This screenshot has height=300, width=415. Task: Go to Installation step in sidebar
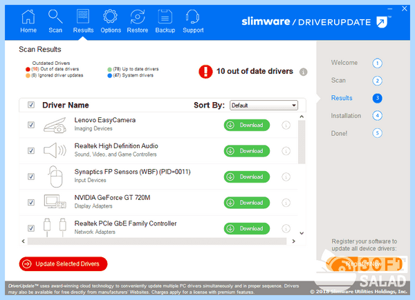[346, 116]
